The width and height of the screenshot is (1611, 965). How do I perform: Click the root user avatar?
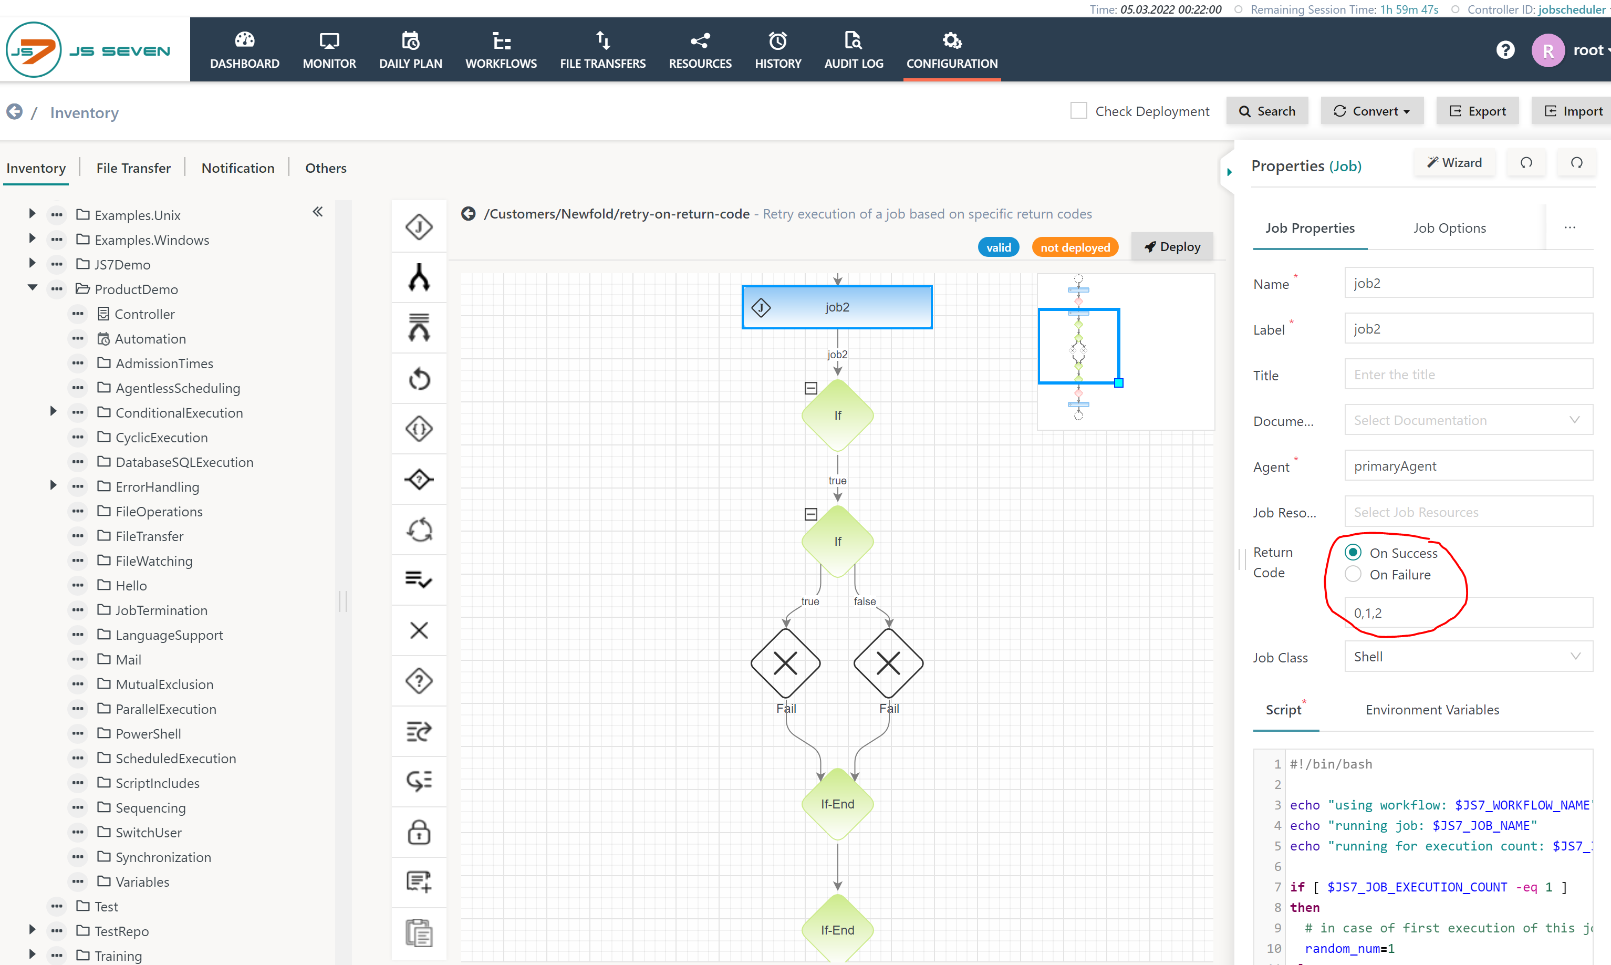coord(1547,50)
